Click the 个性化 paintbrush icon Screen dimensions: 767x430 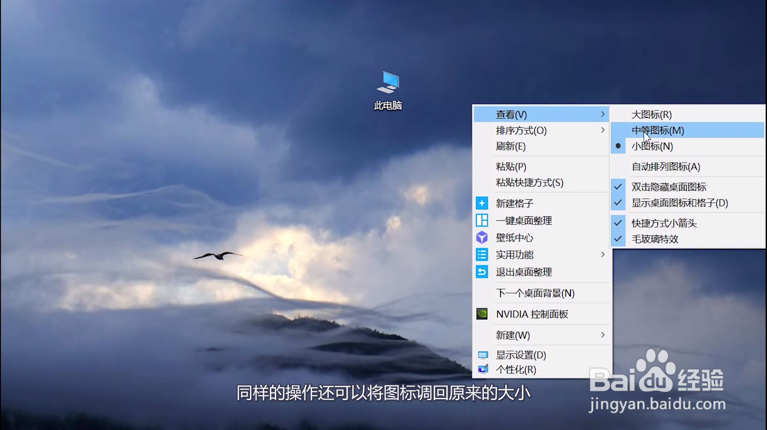coord(483,370)
